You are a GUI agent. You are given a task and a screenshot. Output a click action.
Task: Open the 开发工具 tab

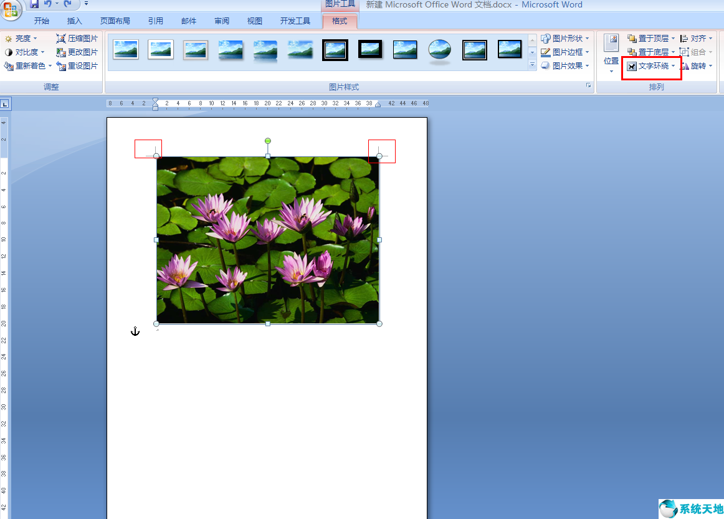(295, 21)
